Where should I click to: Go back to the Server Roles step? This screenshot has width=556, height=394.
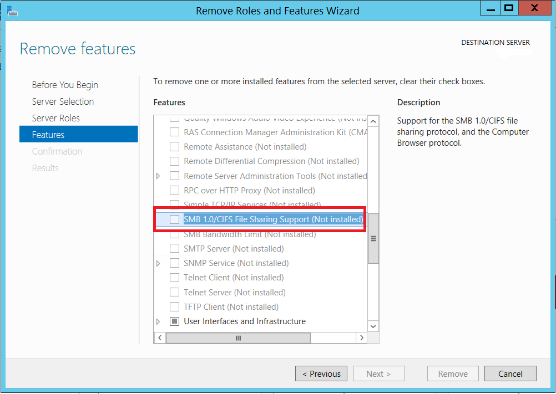[x=55, y=117]
